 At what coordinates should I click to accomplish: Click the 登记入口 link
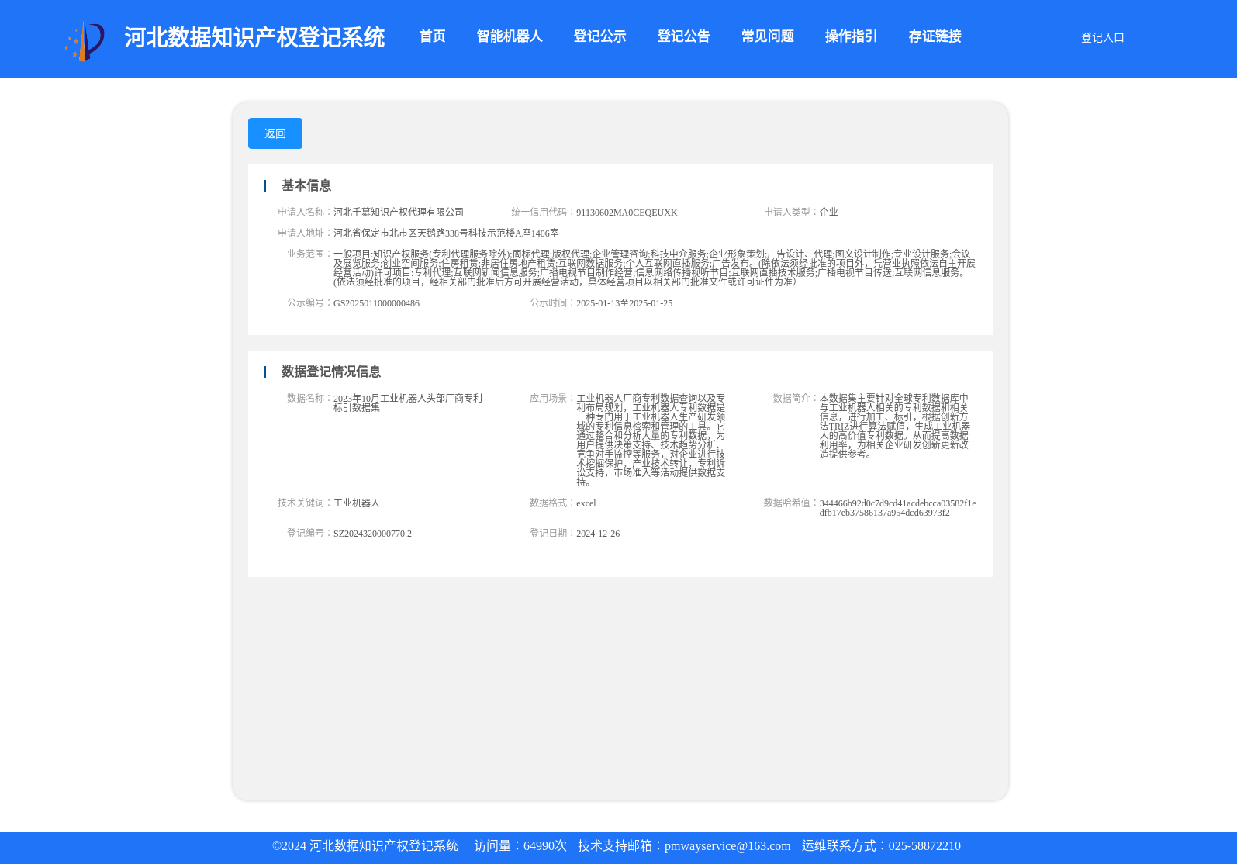[1102, 37]
